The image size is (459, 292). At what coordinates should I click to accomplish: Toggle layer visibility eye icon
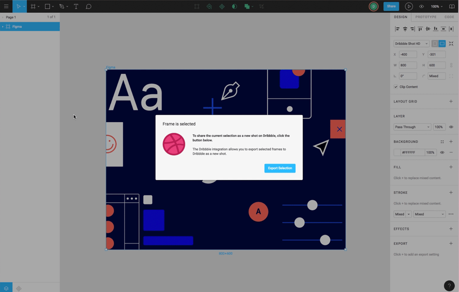tap(451, 127)
